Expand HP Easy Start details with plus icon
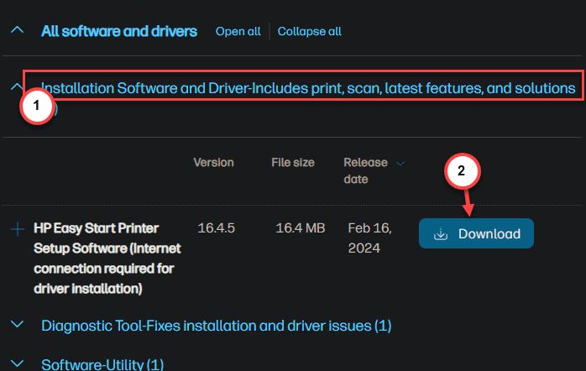The image size is (586, 371). (x=17, y=229)
